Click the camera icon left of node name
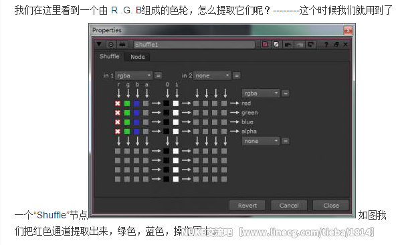Viewport: 402px width, 245px height. click(122, 45)
